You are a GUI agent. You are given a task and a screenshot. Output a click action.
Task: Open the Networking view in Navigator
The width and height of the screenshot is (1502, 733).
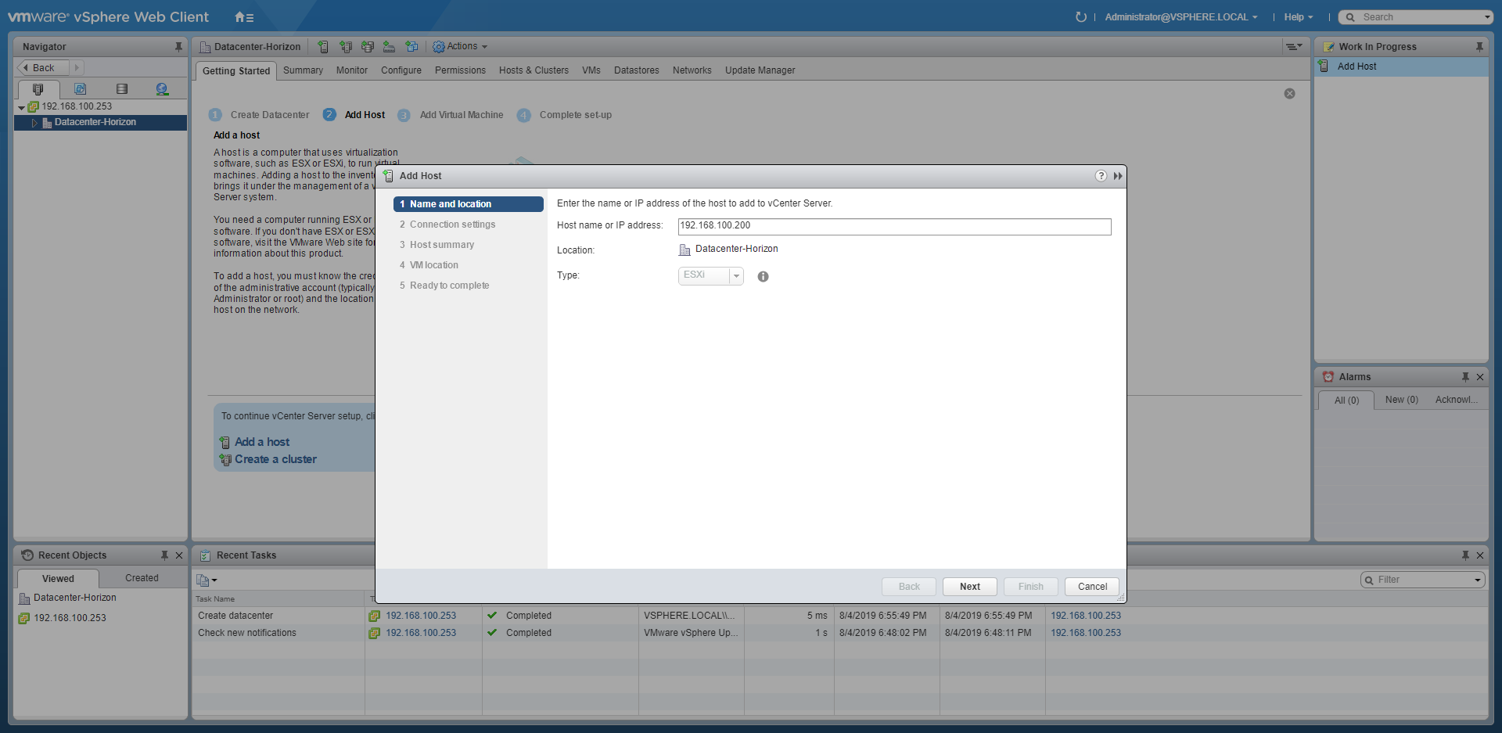162,89
